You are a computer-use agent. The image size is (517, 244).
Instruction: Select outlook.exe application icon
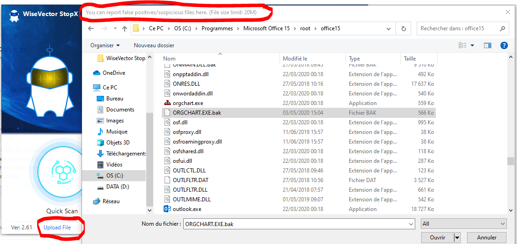(167, 209)
